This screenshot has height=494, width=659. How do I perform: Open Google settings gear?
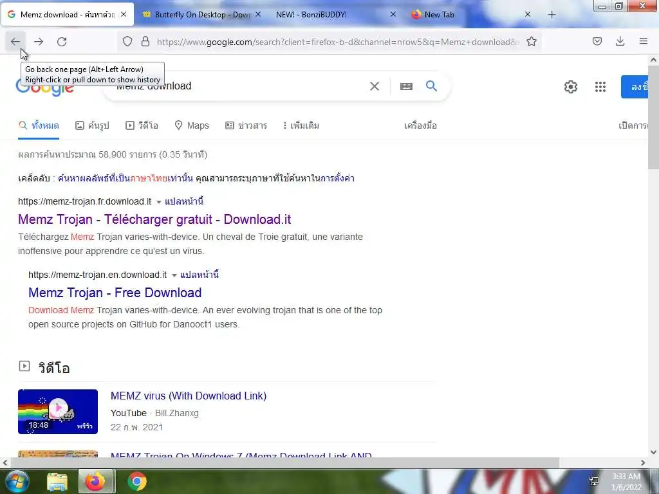click(x=571, y=87)
